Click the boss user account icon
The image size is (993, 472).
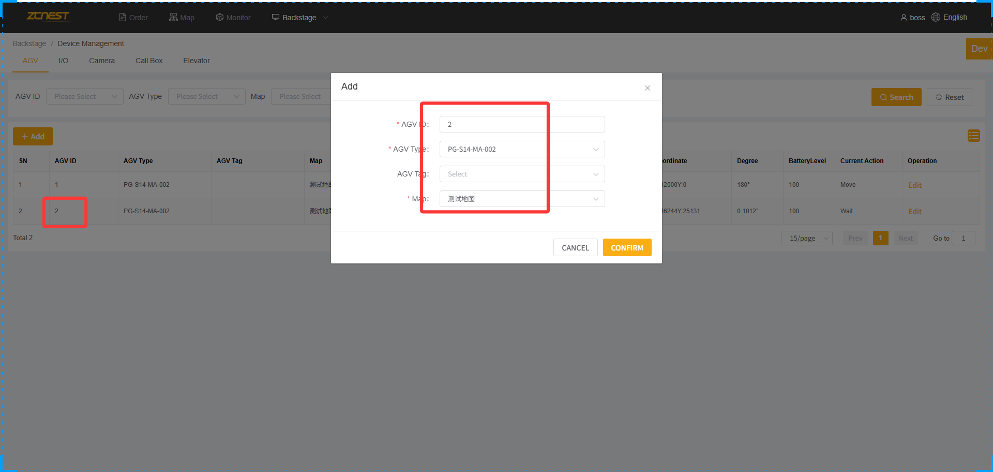(904, 18)
